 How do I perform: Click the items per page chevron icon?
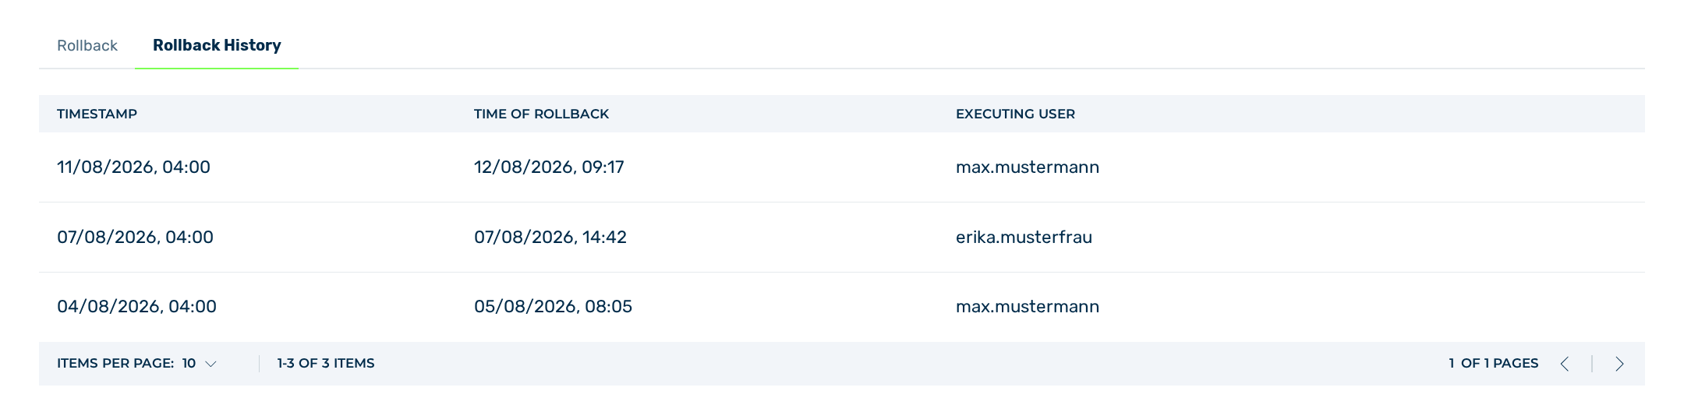click(x=210, y=364)
